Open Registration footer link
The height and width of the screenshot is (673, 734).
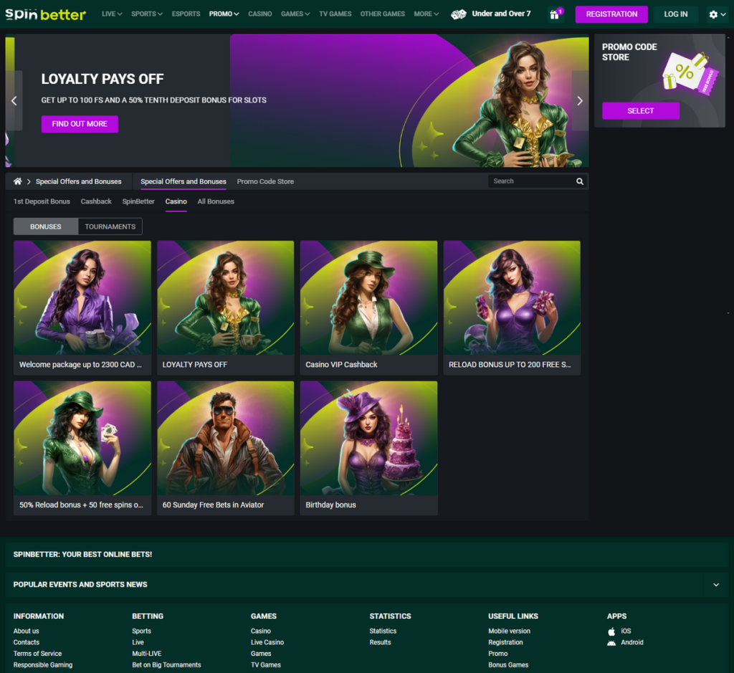coord(505,643)
